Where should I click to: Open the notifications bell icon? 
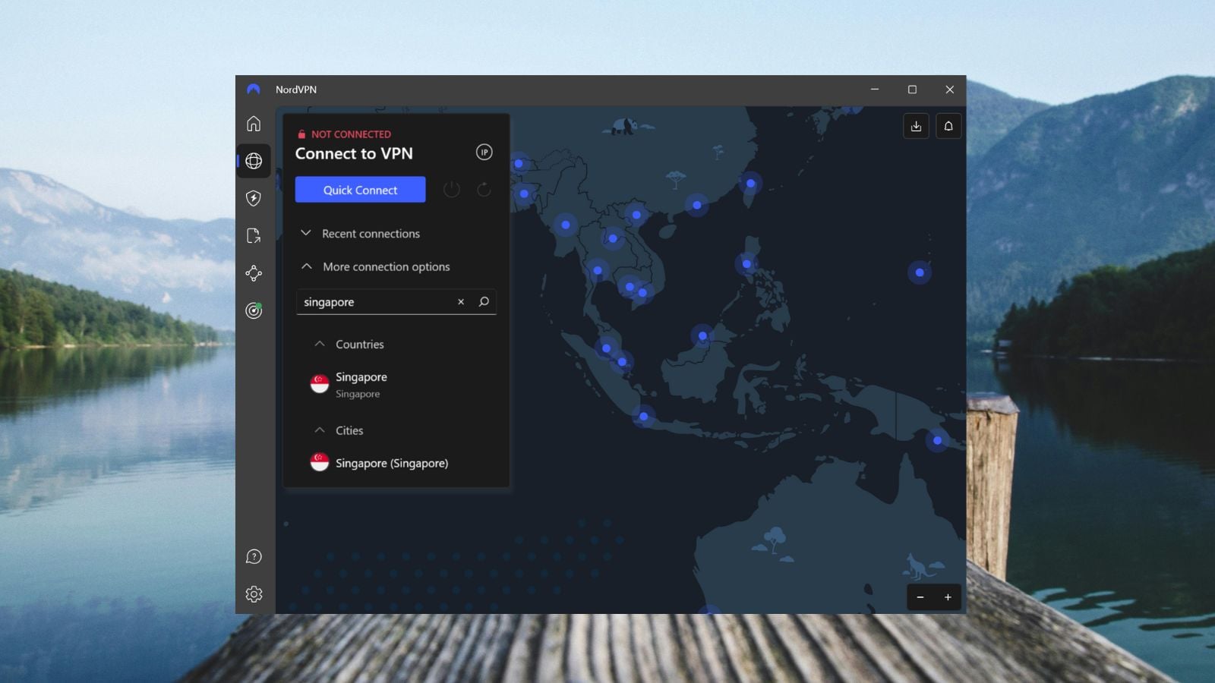[948, 126]
